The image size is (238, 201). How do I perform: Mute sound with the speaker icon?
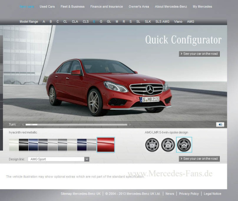click(220, 125)
